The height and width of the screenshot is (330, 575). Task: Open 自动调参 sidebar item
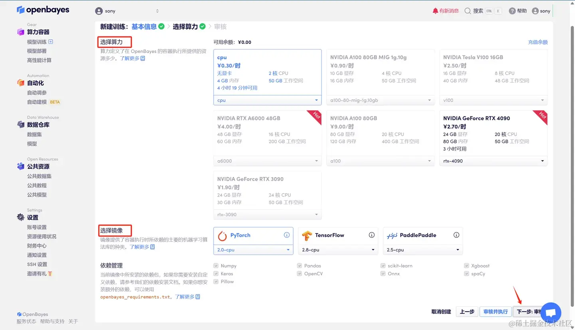(37, 93)
